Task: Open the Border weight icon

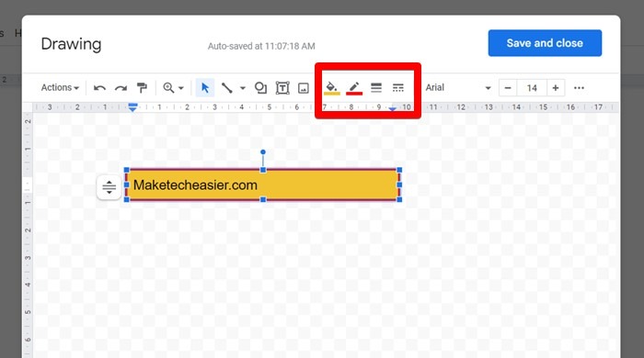Action: 376,87
